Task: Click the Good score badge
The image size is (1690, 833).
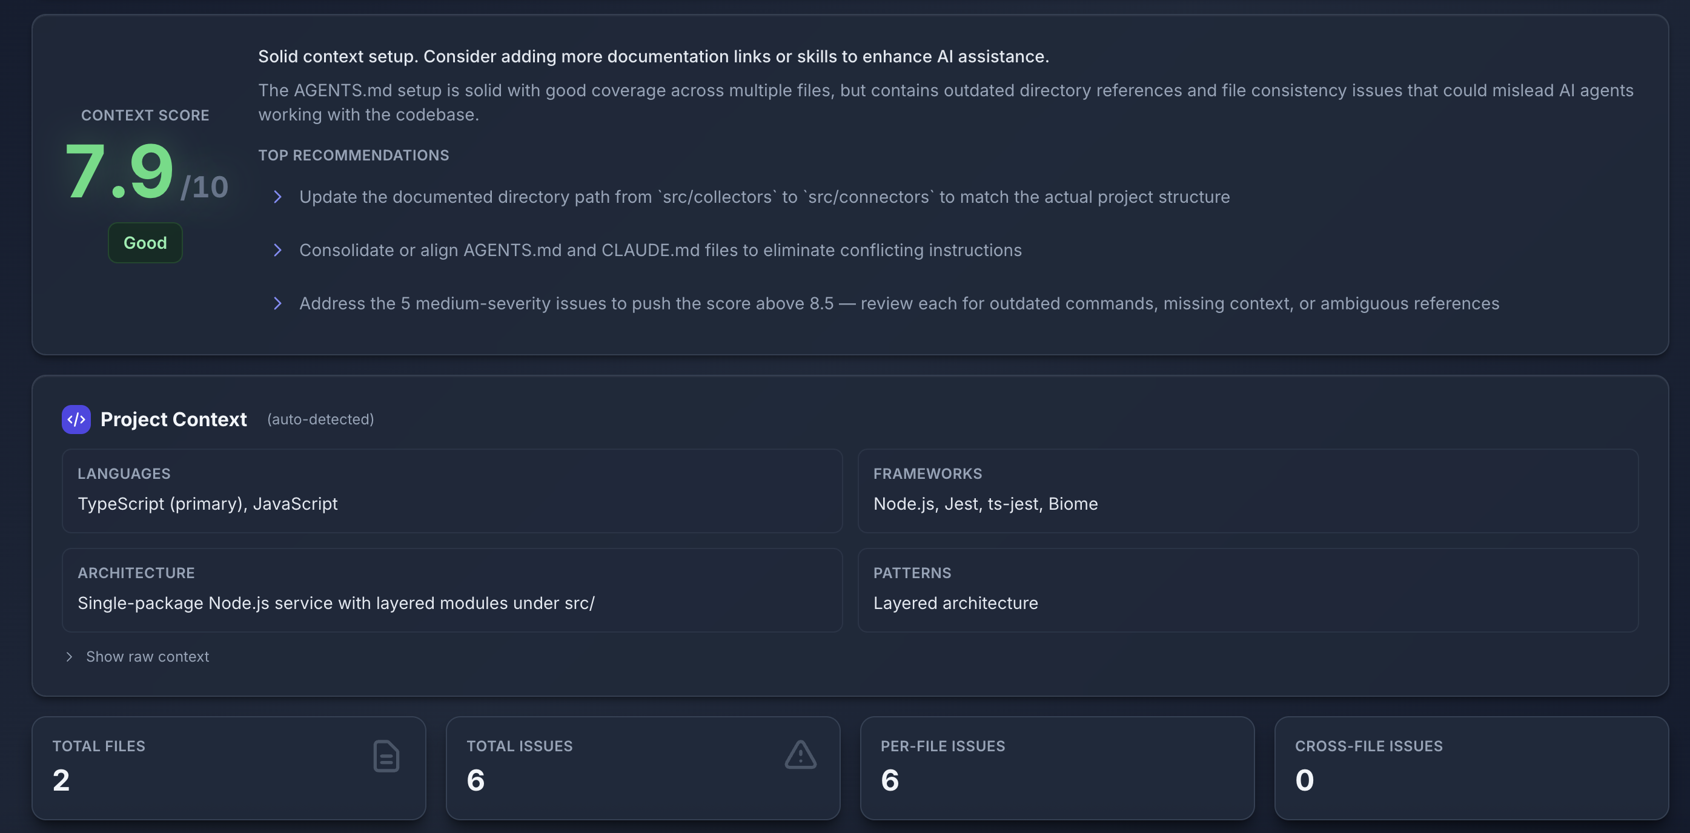Action: click(x=145, y=242)
